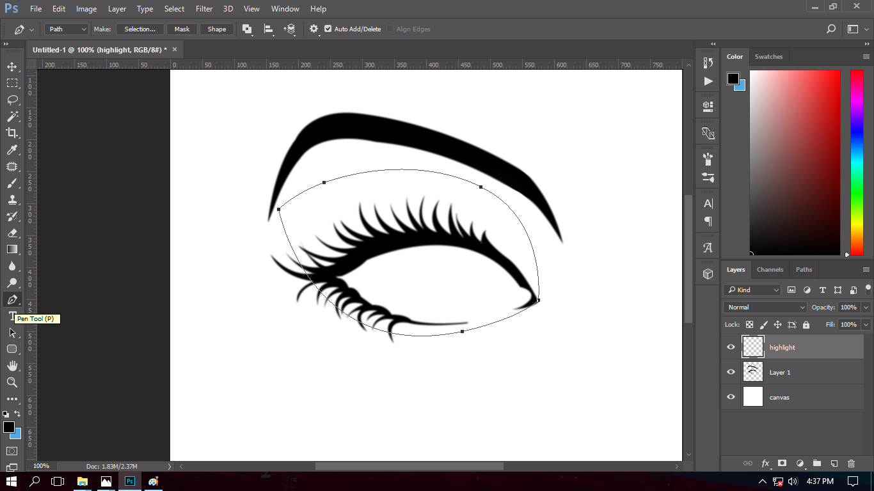The height and width of the screenshot is (491, 874).
Task: Open the pen tool preset picker
Action: 24,29
